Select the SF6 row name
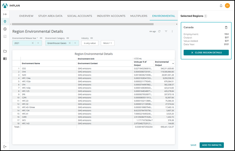 coord(23,94)
